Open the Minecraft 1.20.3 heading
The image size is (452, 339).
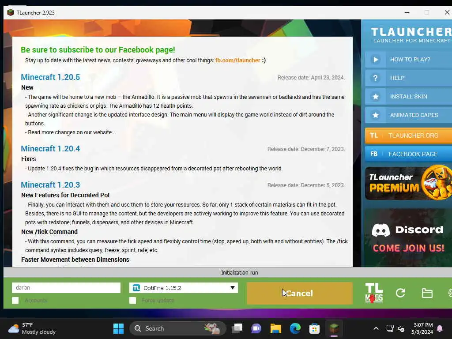tap(50, 185)
